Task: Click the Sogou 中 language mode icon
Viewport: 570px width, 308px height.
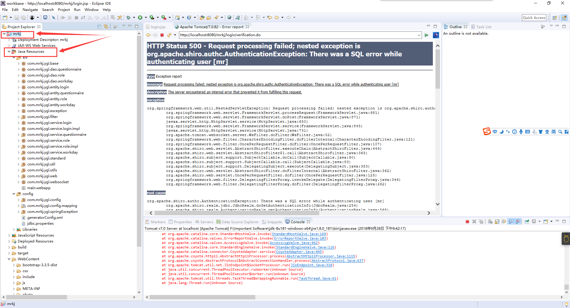Action: tap(495, 132)
